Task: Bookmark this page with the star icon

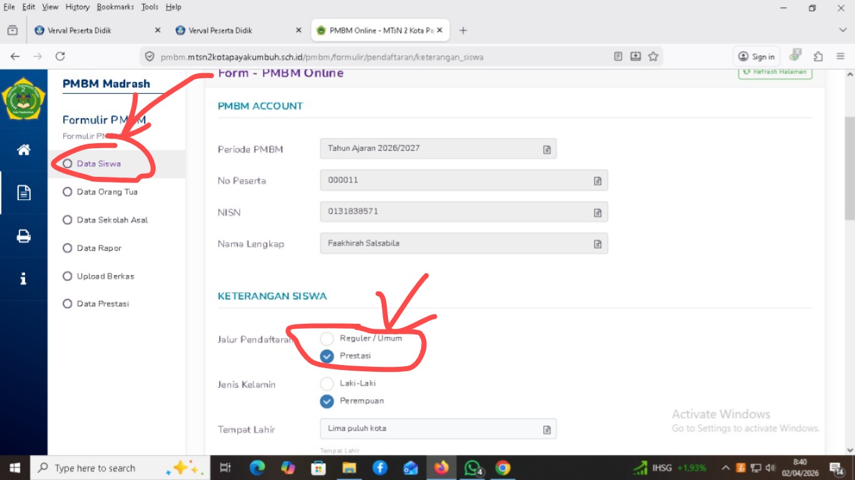Action: 653,56
